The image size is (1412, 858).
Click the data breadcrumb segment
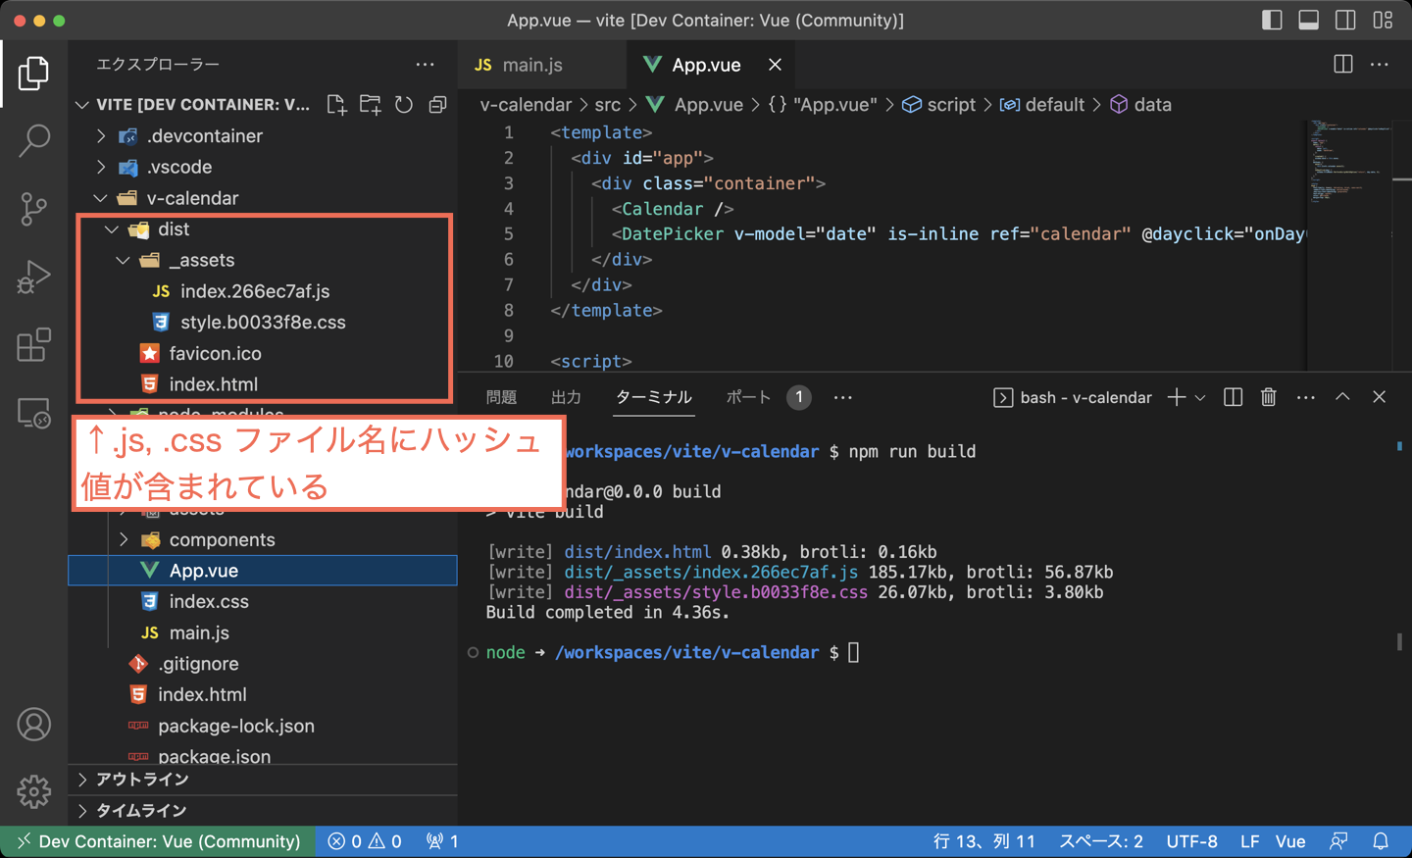[x=1141, y=105]
